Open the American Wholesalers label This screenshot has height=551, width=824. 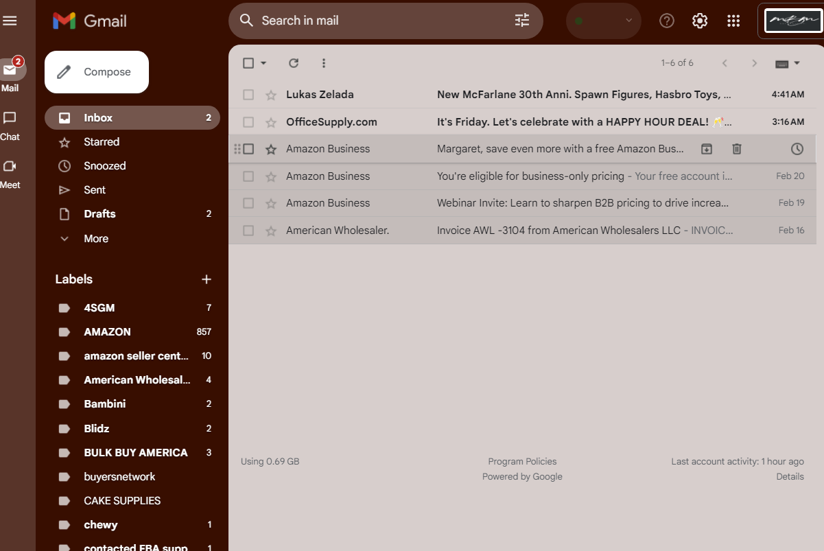pos(132,380)
